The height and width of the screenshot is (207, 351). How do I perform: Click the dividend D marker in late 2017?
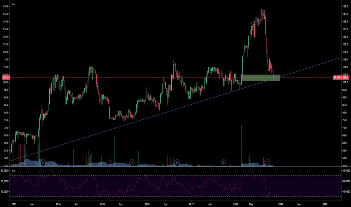(x=224, y=163)
